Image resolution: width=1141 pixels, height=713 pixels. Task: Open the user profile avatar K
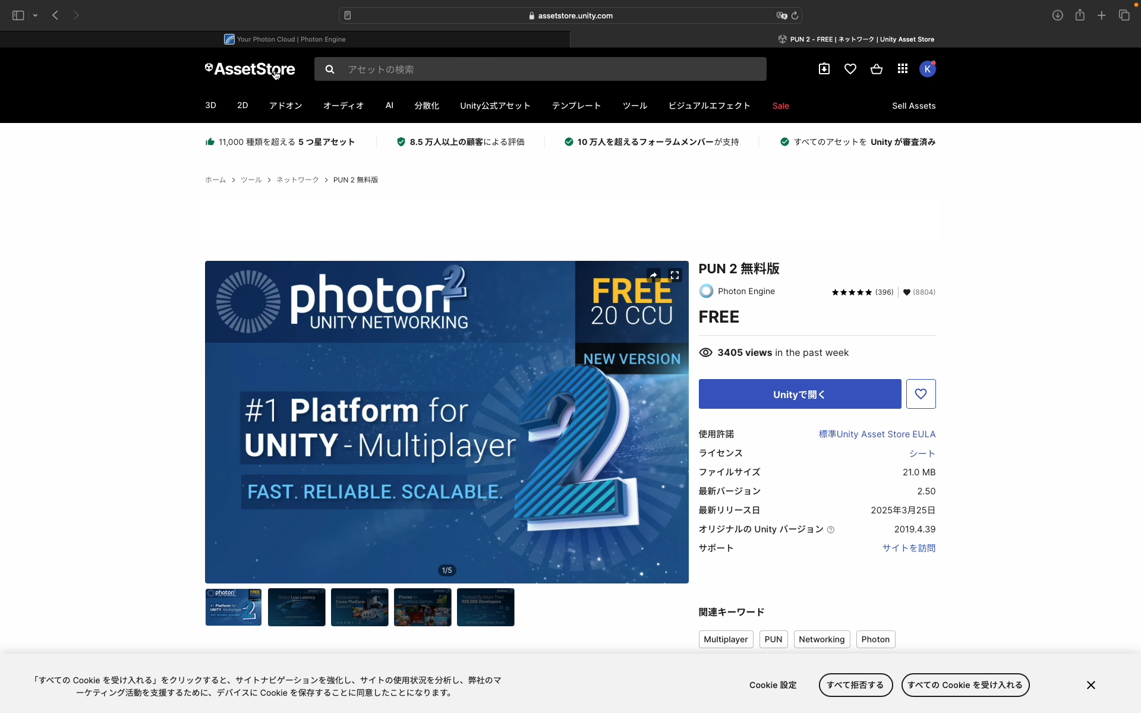(x=928, y=69)
